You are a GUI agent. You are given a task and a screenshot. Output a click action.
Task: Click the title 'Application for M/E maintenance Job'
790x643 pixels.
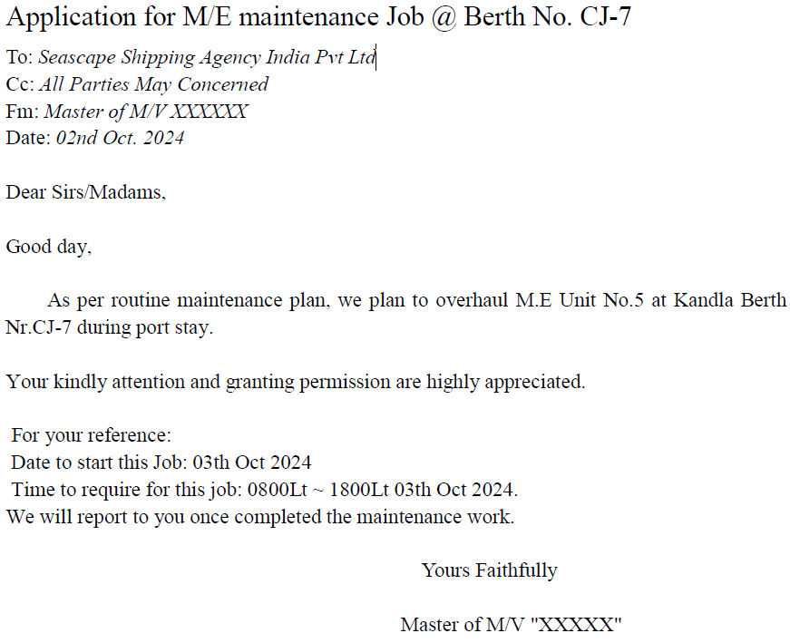[215, 17]
